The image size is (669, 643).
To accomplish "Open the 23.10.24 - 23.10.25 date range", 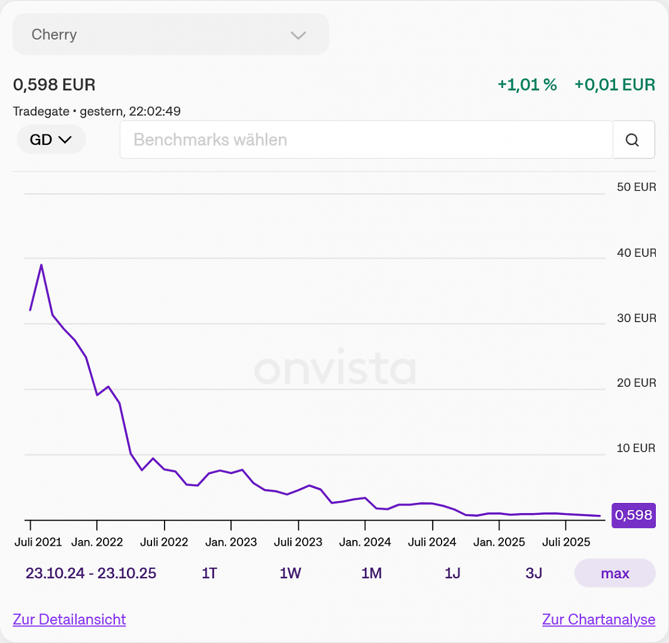I will pos(91,573).
